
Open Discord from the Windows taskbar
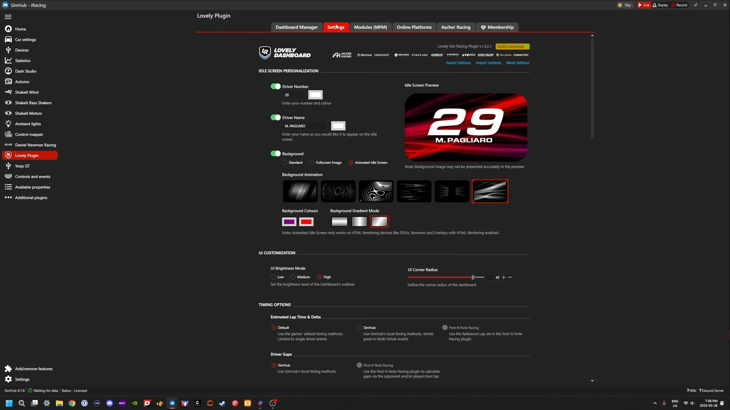[109, 403]
